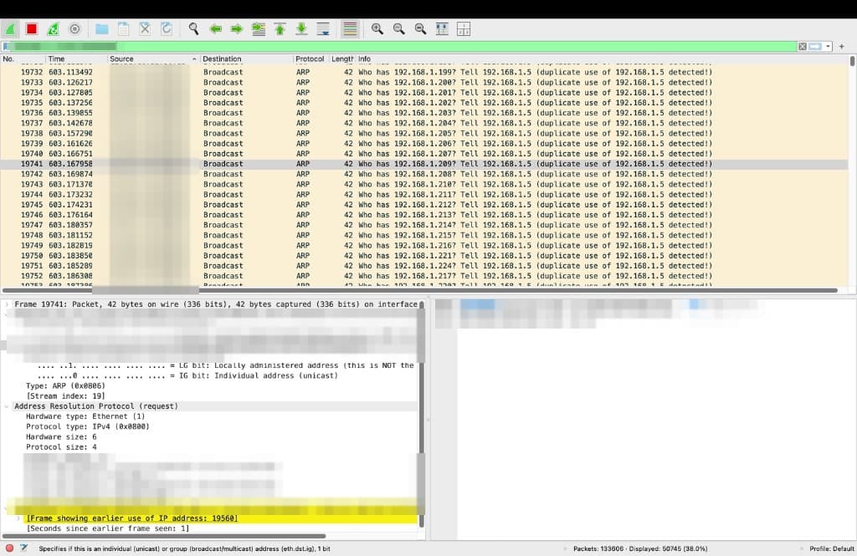Go back in packet history
This screenshot has width=857, height=556.
(x=215, y=29)
